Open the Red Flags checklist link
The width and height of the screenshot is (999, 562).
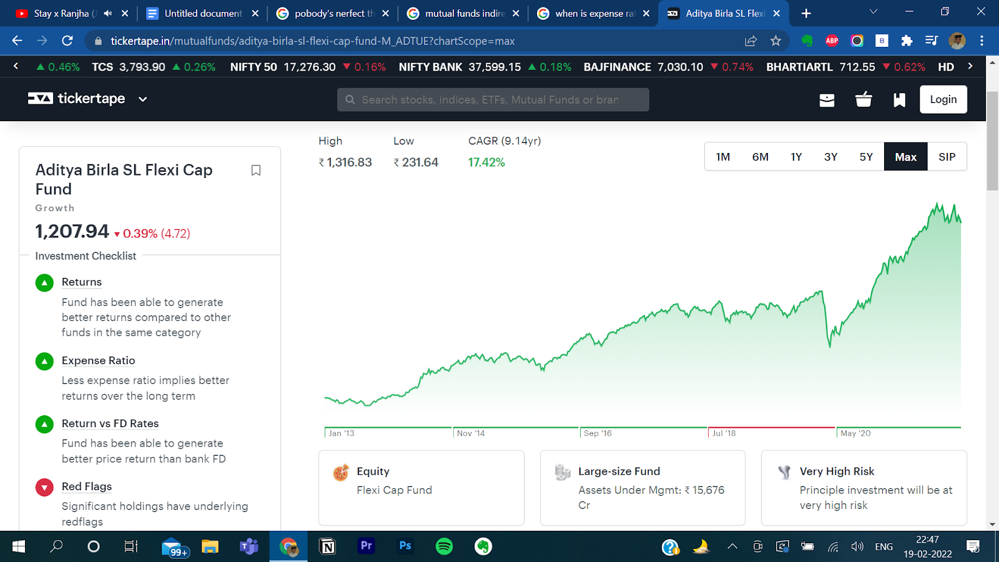[x=87, y=487]
